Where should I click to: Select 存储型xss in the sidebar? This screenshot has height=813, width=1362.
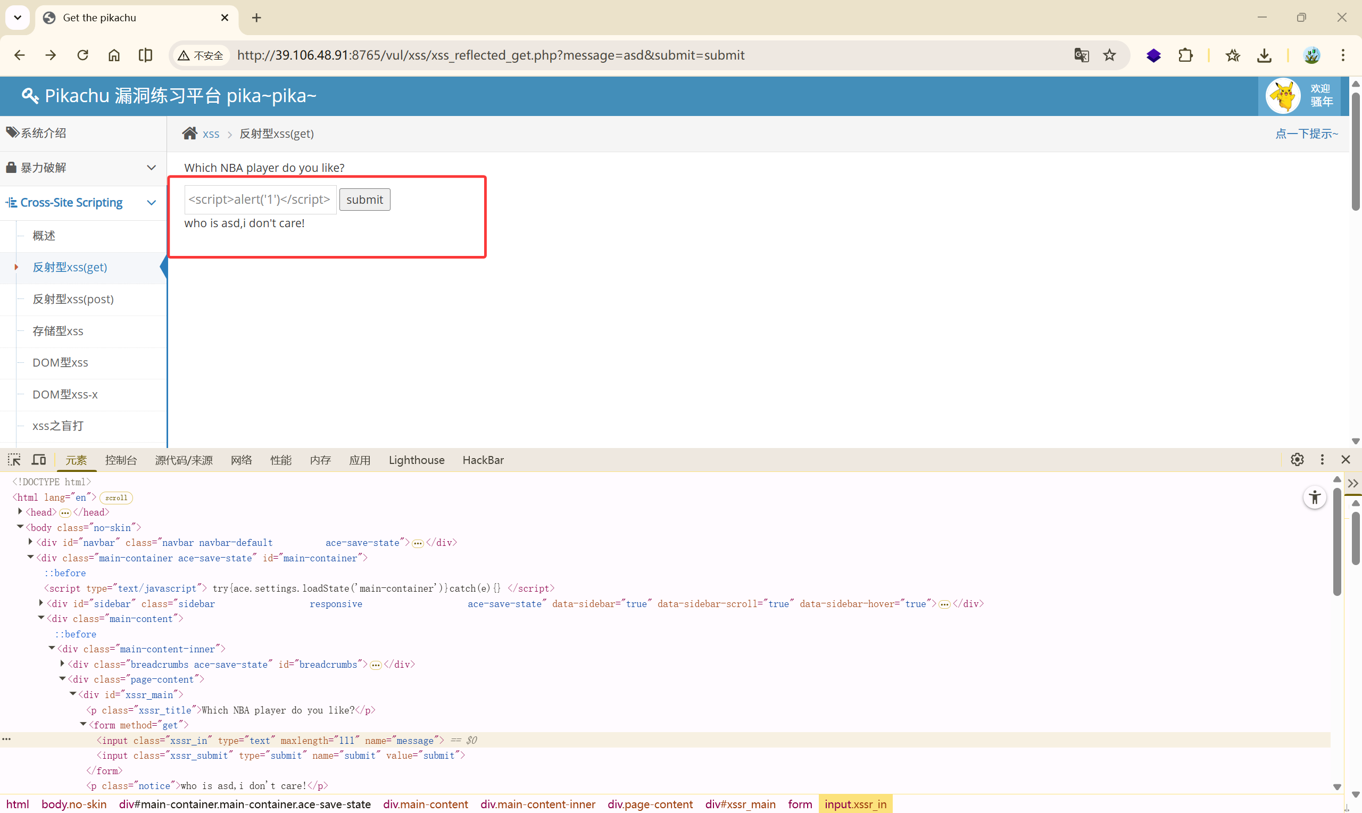pyautogui.click(x=58, y=331)
